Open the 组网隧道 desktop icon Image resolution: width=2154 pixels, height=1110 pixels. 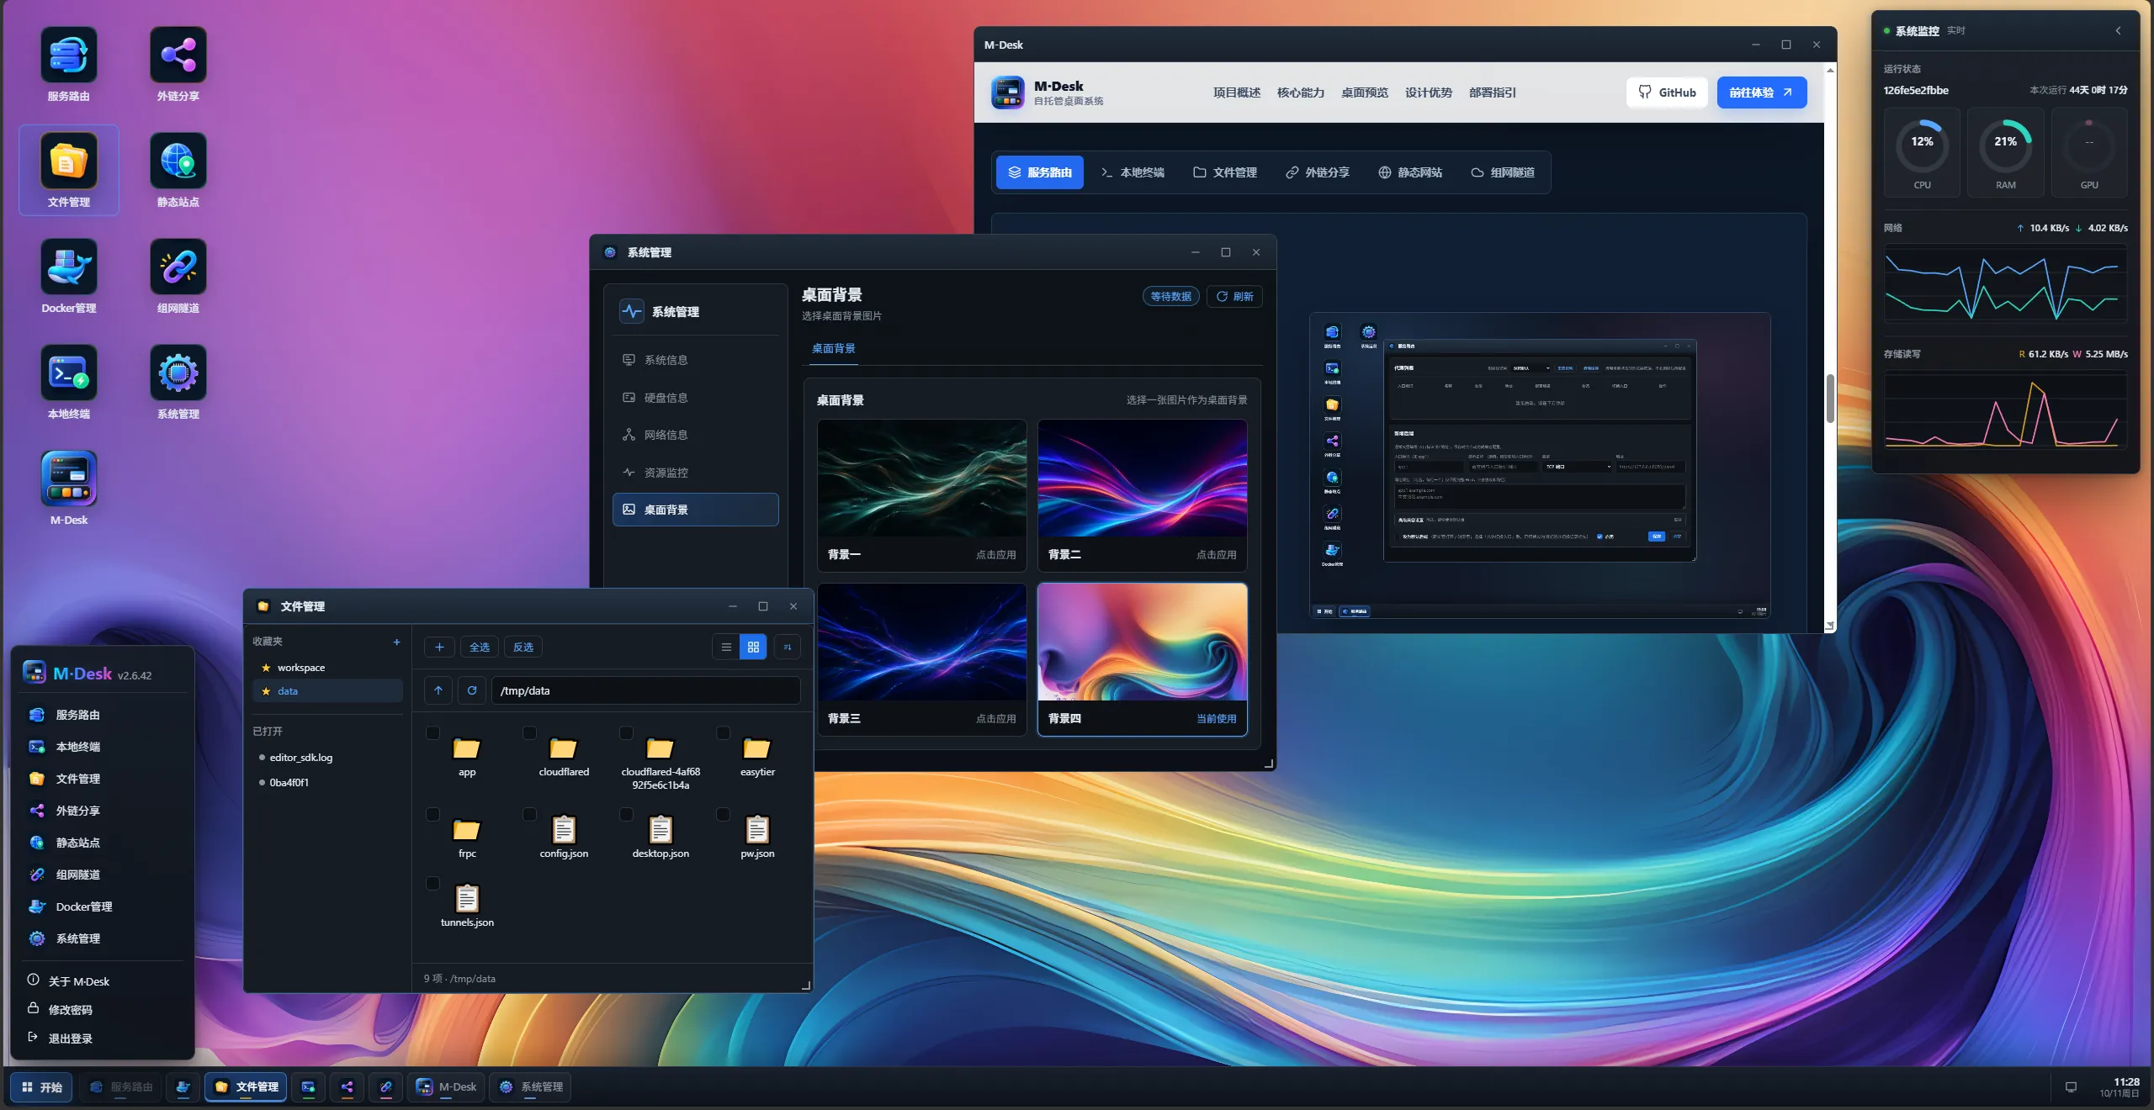click(178, 277)
